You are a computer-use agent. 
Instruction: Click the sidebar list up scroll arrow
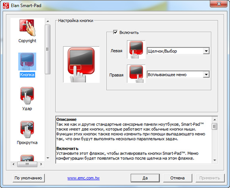[48, 21]
